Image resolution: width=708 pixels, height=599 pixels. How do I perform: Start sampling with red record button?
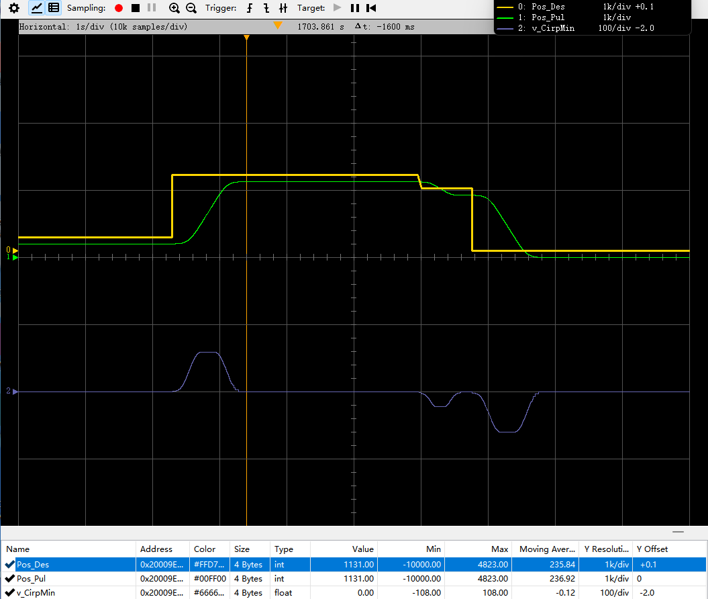coord(119,8)
